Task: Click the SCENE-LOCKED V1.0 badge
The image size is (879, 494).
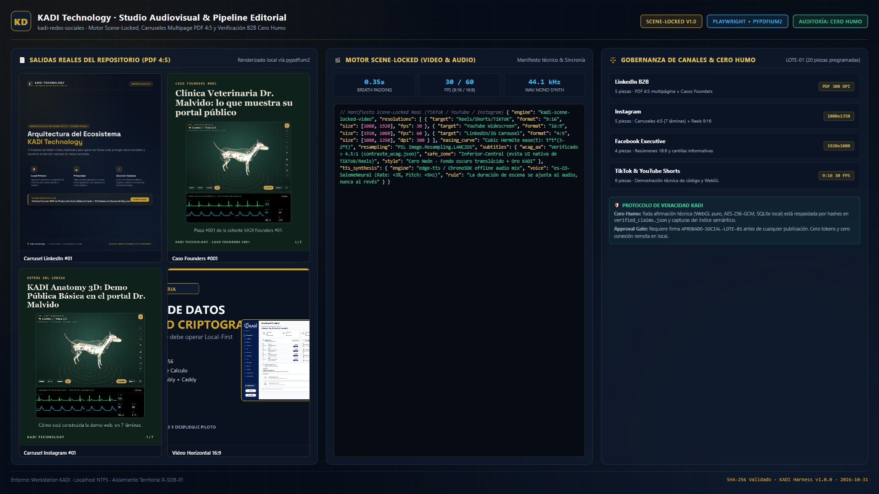Action: (x=671, y=21)
